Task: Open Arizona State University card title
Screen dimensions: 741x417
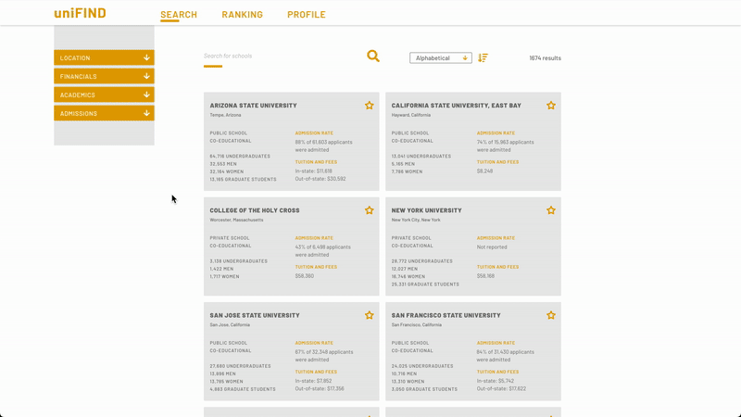Action: click(x=253, y=106)
